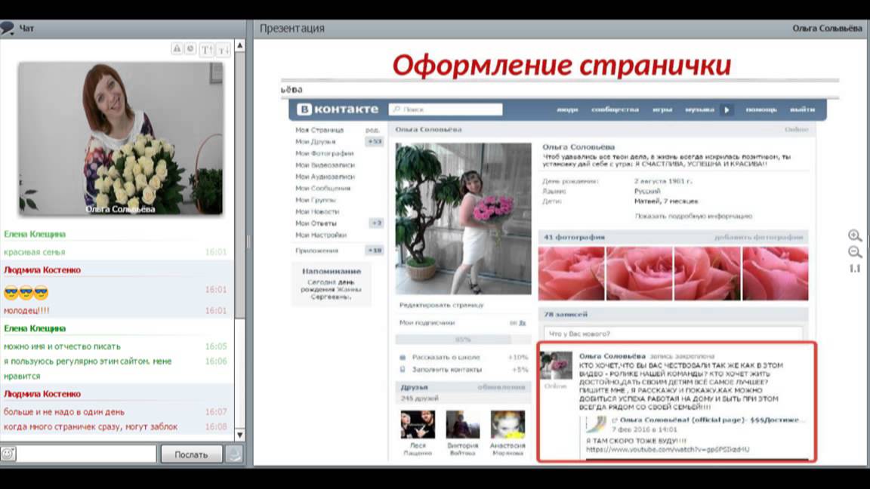
Task: Decrease chat font size with T-down icon
Action: click(x=223, y=50)
